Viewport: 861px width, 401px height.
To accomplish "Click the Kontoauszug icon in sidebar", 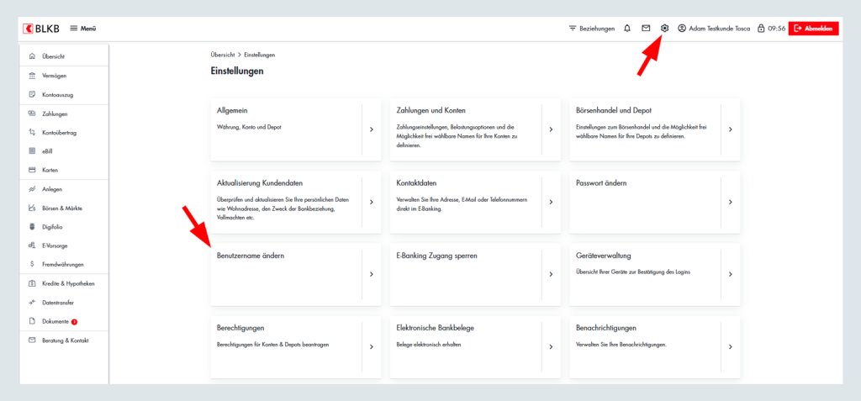I will [x=32, y=94].
